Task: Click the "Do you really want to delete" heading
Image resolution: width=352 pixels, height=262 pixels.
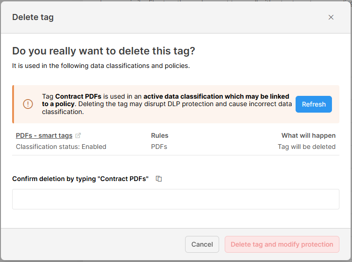Action: tap(104, 51)
